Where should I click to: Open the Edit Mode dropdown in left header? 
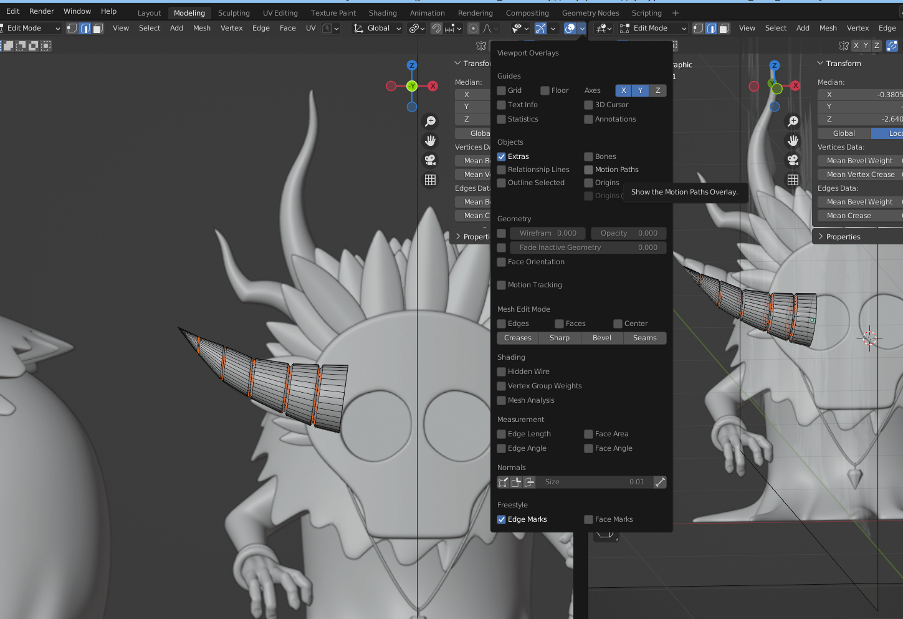point(31,28)
